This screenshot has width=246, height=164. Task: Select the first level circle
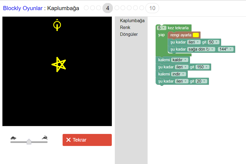pos(86,8)
